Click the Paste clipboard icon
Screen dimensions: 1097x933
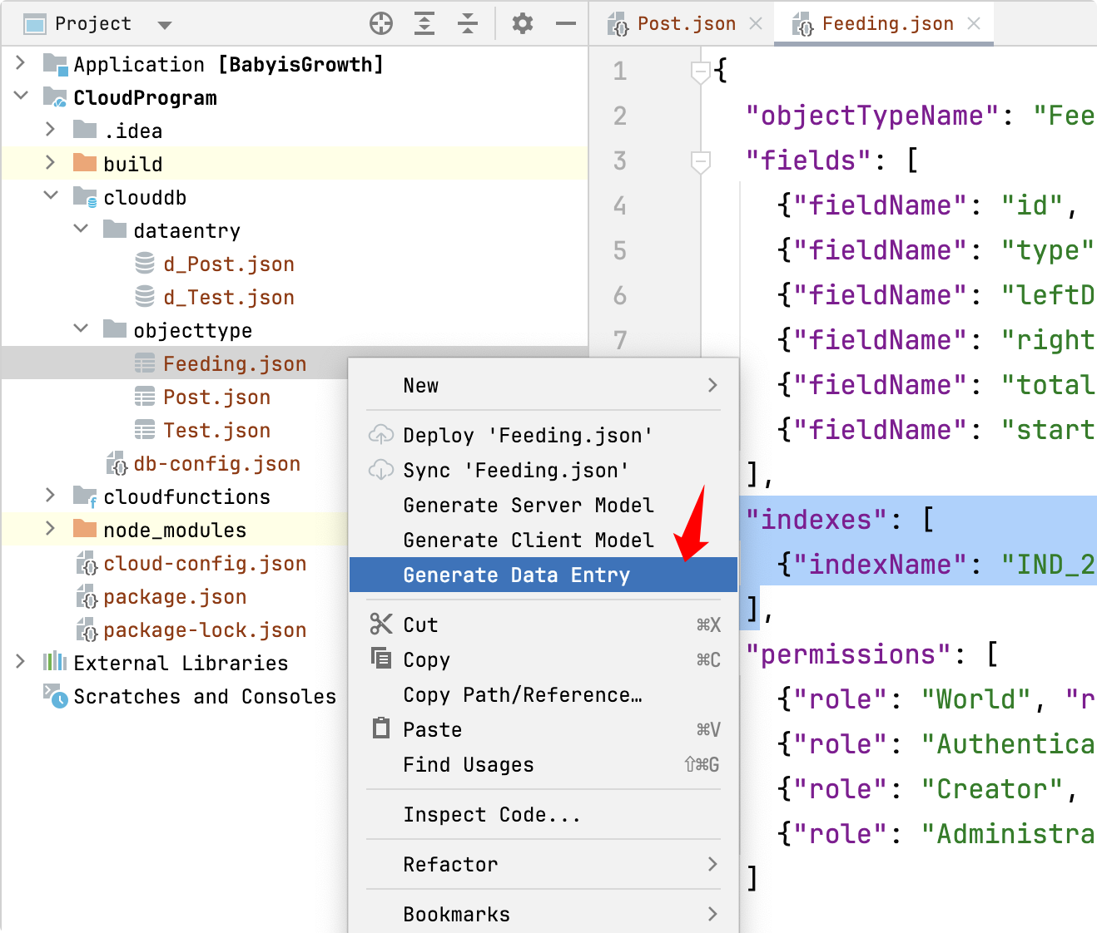click(x=381, y=728)
